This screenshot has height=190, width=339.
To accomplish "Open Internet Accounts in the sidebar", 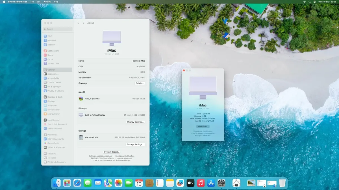I will click(58, 139).
